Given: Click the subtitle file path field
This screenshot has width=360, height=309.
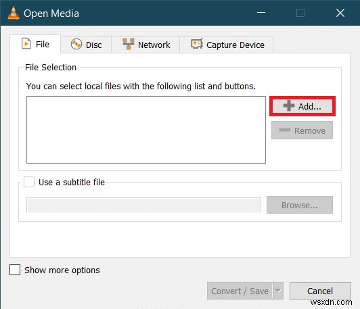Looking at the screenshot, I should (x=143, y=205).
